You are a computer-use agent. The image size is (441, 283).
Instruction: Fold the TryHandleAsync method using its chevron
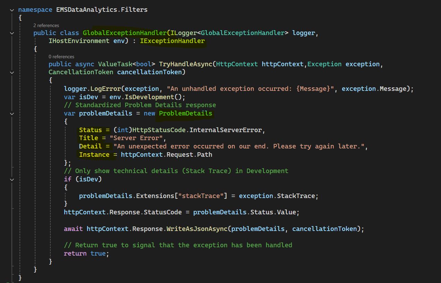[x=12, y=72]
